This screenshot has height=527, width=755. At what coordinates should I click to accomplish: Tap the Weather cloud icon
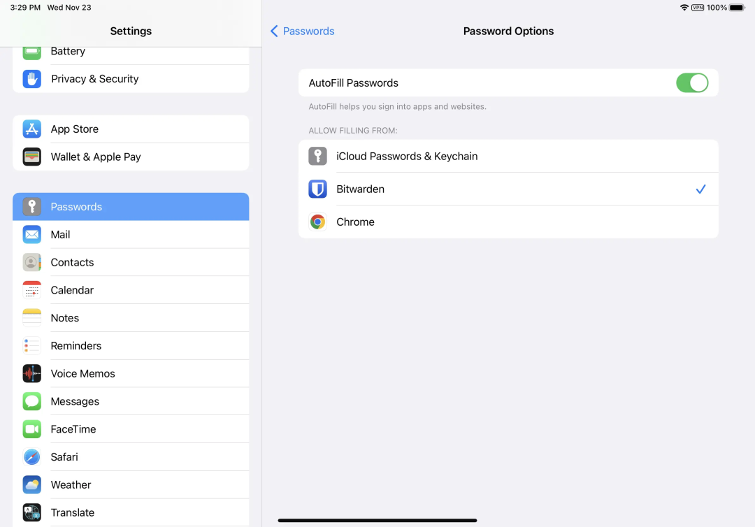coord(32,484)
